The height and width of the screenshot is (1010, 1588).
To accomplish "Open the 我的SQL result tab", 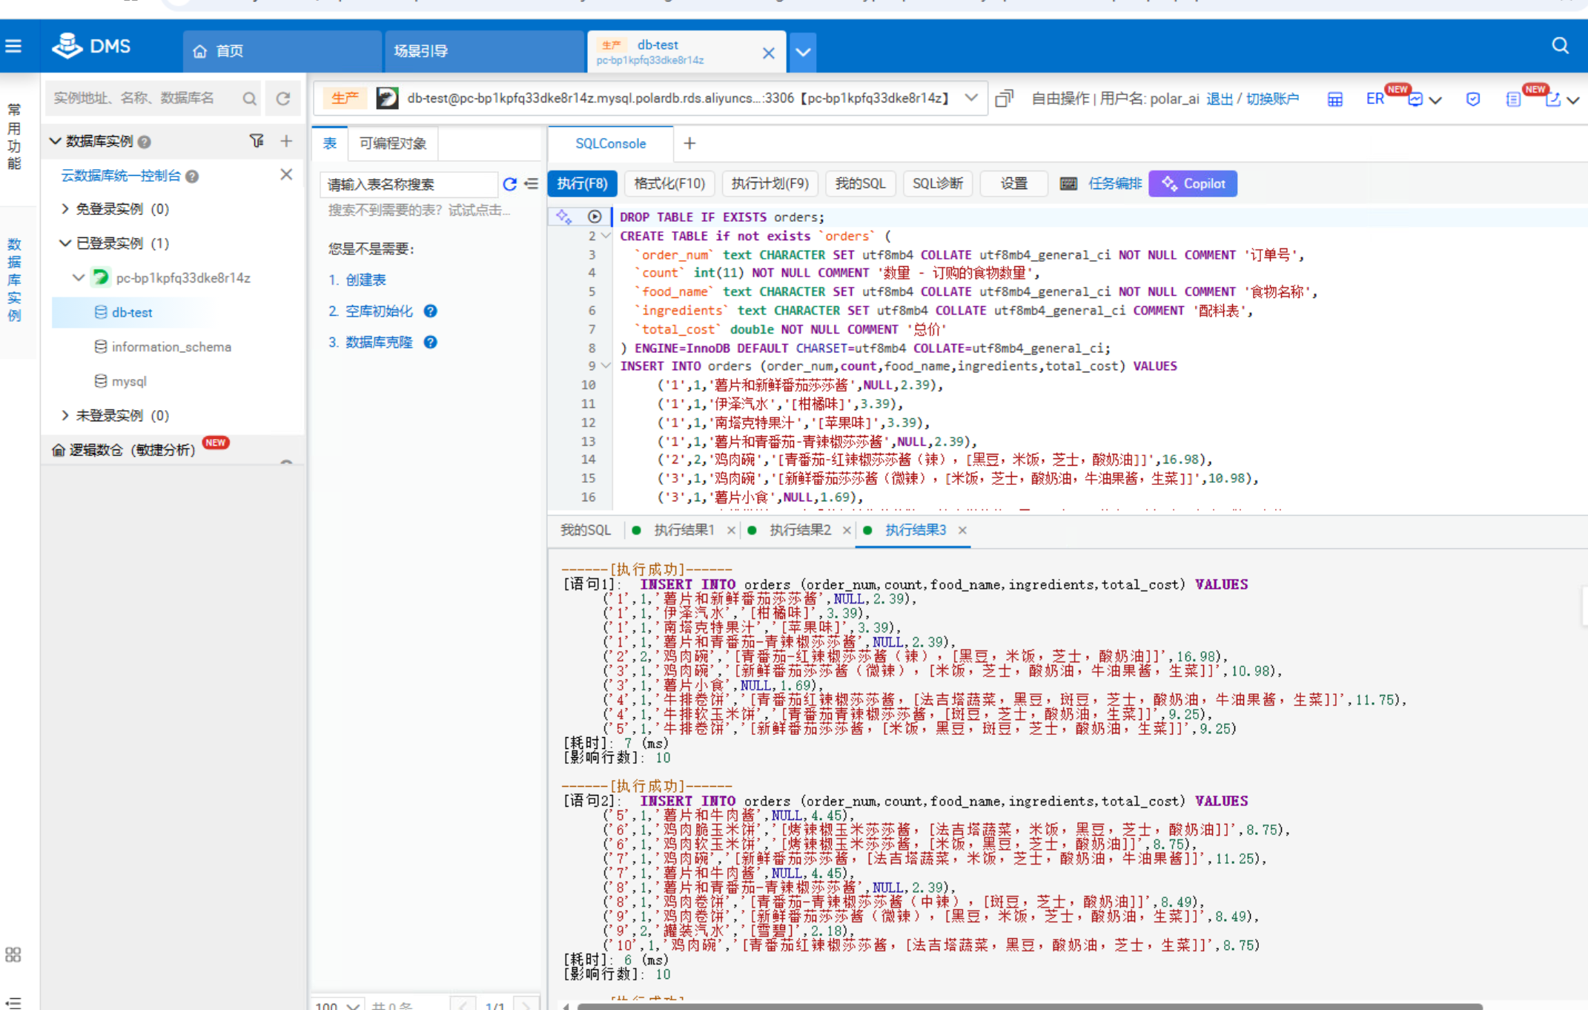I will (585, 530).
